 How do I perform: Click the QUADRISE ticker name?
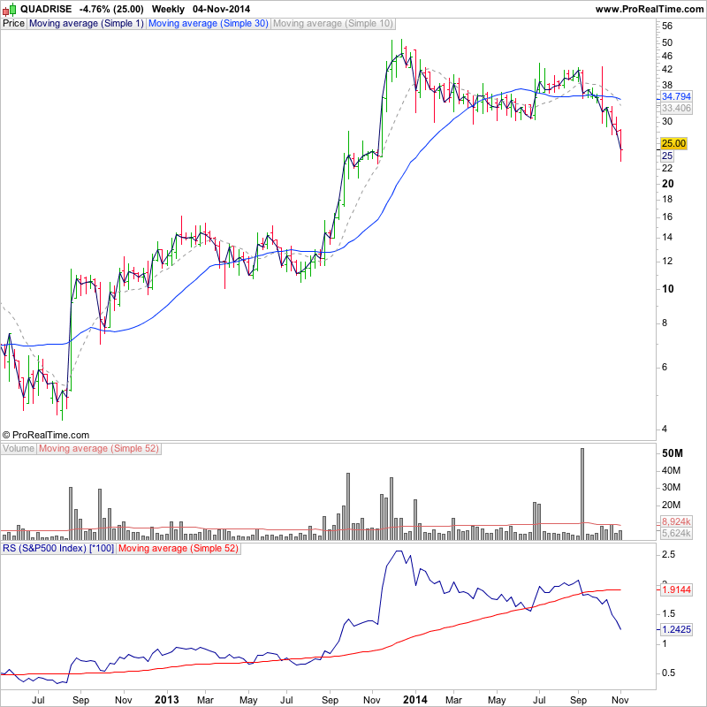46,9
